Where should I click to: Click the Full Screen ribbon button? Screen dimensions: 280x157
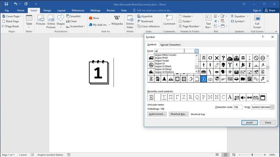click(257, 21)
